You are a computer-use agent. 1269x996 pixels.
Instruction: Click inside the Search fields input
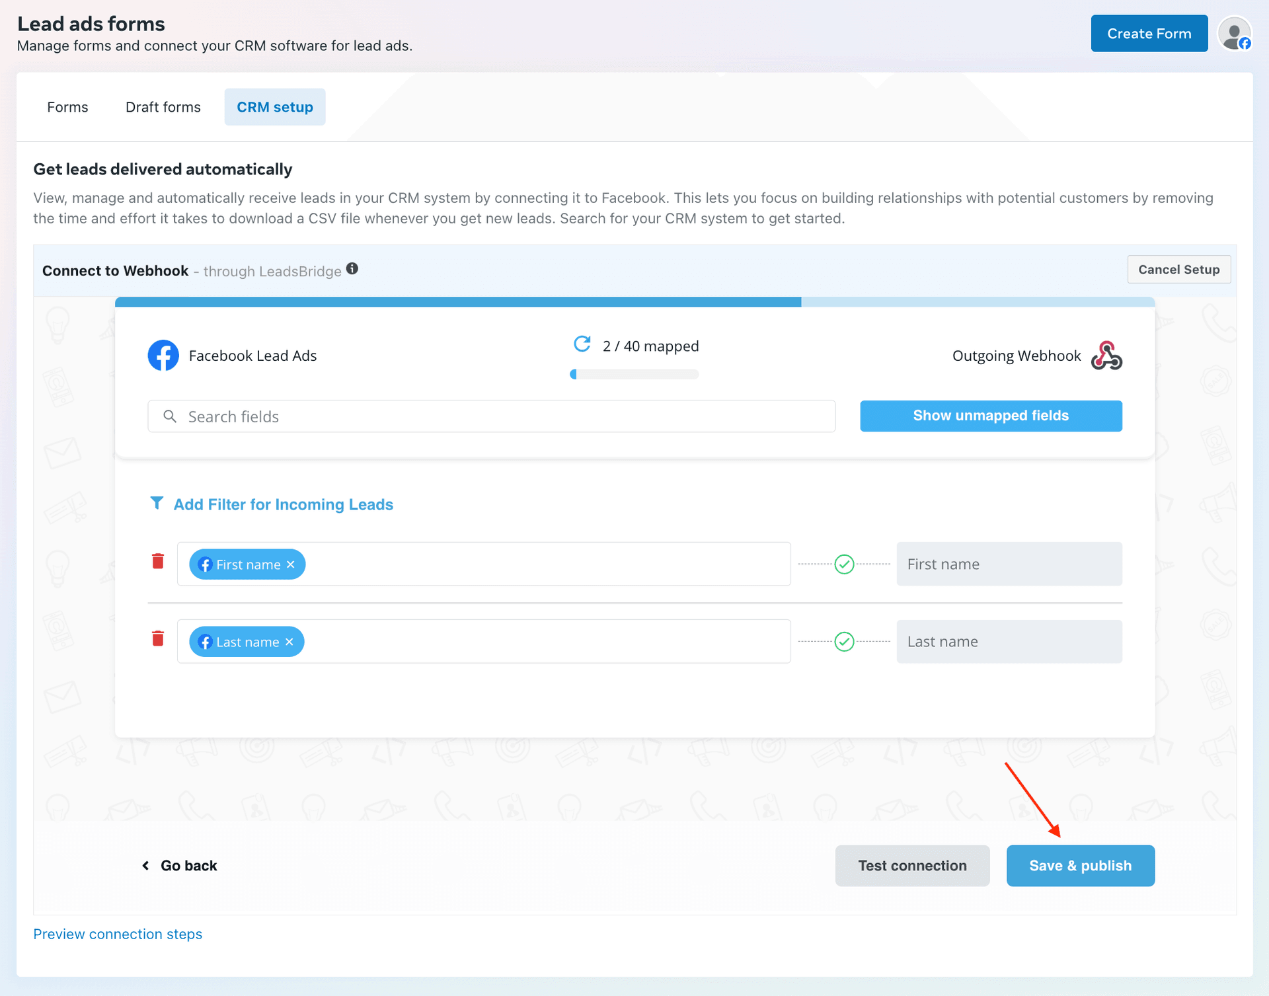pyautogui.click(x=463, y=416)
